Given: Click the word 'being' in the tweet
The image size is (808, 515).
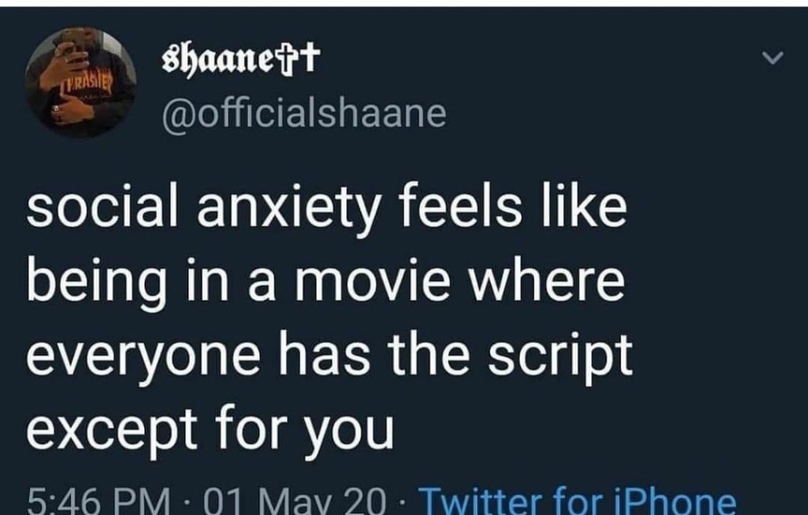Looking at the screenshot, I should point(96,284).
